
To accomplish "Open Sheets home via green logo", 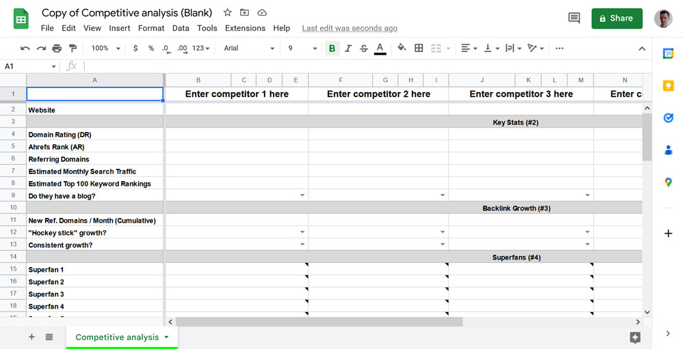I will [x=21, y=19].
